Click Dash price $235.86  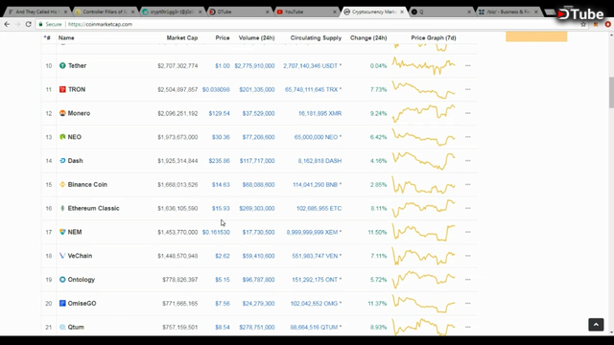coord(220,161)
